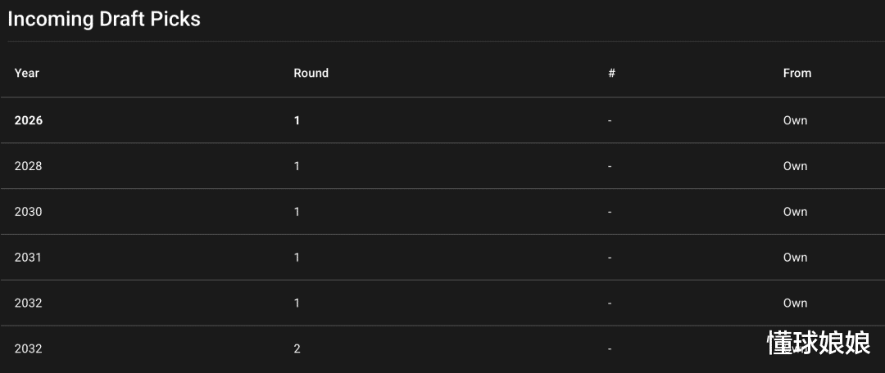Select the bold 2026 year cell
Viewport: 885px width, 373px height.
click(x=29, y=120)
